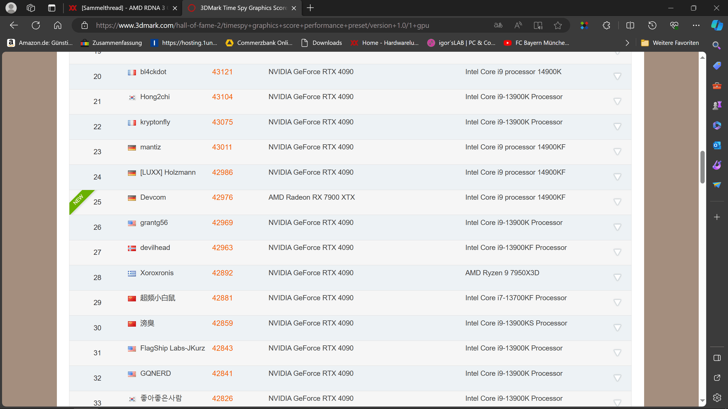Expand Devcom result row details

click(617, 202)
